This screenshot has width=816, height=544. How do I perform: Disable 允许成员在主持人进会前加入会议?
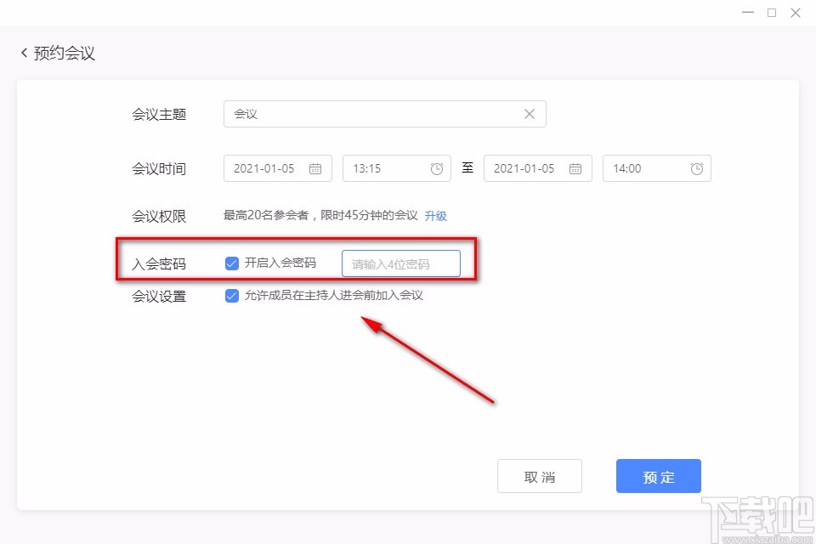pos(231,295)
